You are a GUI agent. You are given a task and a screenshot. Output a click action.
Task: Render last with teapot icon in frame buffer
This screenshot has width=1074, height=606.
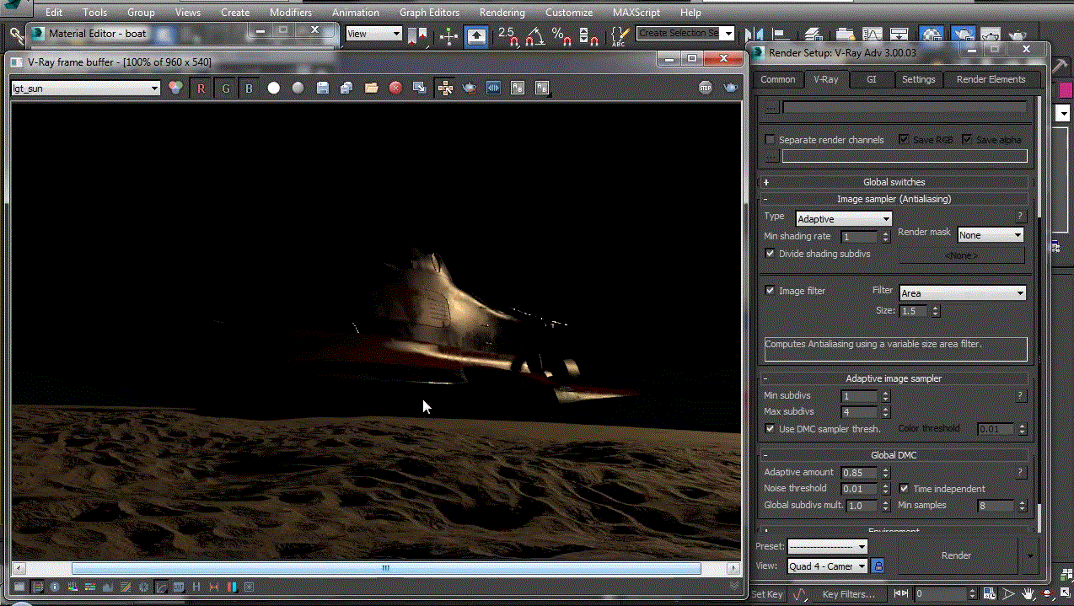(x=730, y=88)
